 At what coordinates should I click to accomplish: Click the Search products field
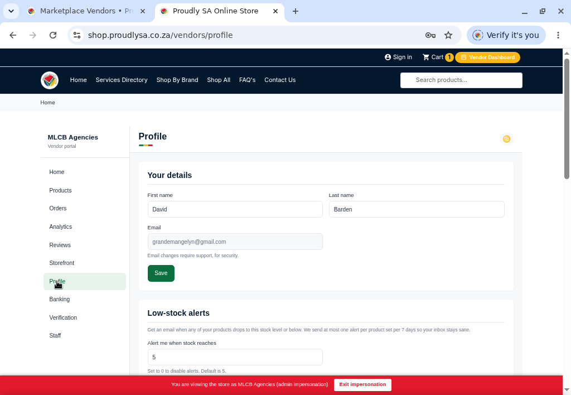(461, 80)
